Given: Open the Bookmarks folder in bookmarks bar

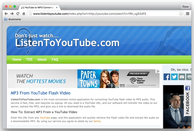Looking at the screenshot, I should pos(13,19).
